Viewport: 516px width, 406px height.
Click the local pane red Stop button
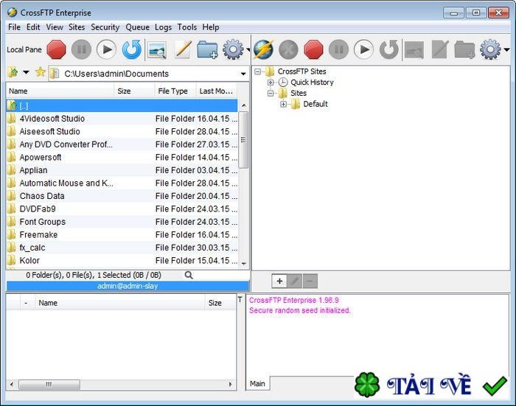click(x=56, y=49)
